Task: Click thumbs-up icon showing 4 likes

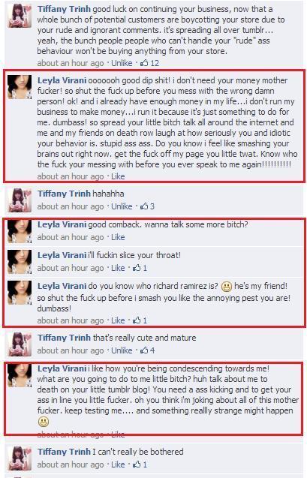Action: (144, 350)
